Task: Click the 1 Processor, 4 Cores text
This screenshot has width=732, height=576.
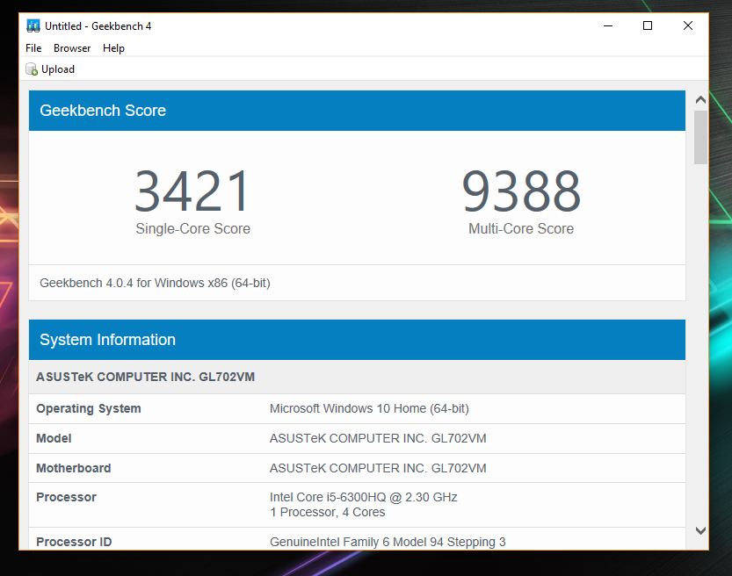Action: [327, 512]
